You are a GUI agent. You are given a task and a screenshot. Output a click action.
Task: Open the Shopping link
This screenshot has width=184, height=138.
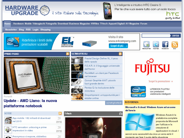[45, 30]
